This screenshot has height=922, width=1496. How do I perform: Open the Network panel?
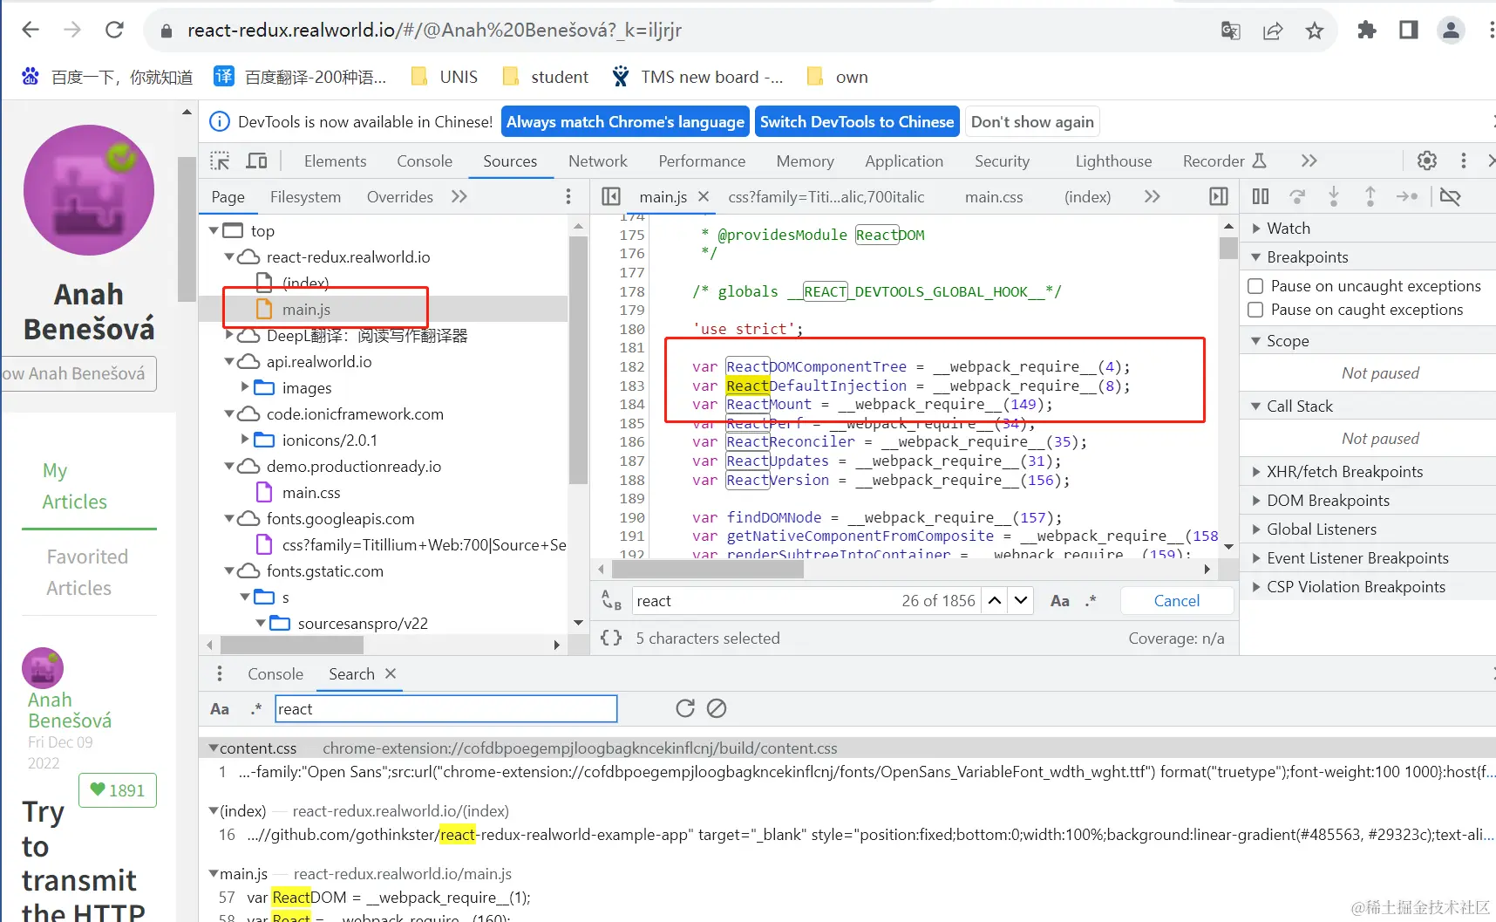(598, 160)
